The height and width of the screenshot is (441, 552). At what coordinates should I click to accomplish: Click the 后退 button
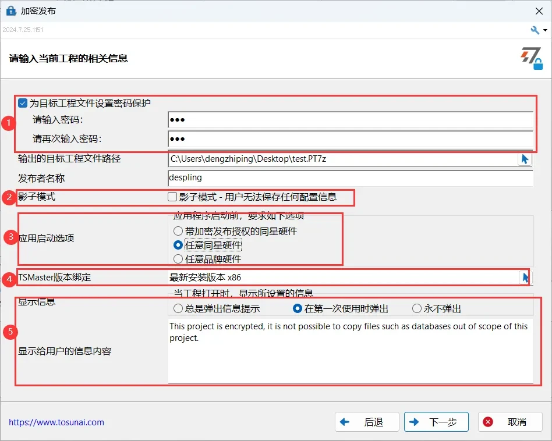tap(367, 422)
